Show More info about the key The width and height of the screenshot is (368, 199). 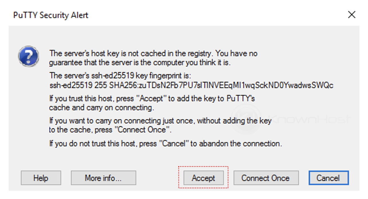point(103,178)
